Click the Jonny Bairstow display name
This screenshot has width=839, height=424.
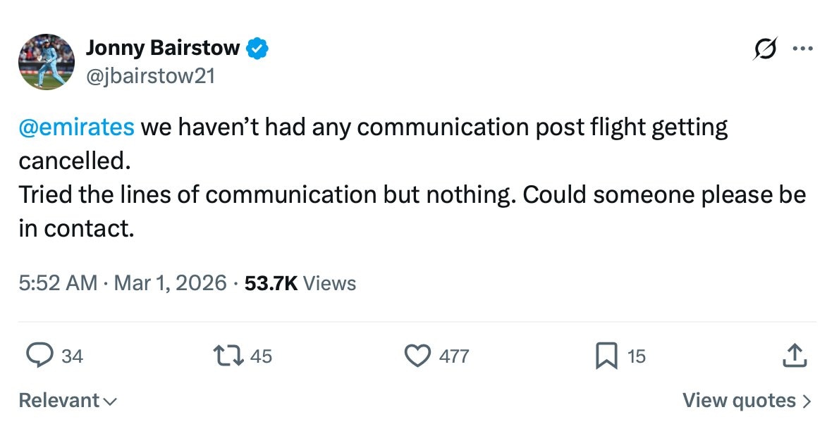coord(163,49)
